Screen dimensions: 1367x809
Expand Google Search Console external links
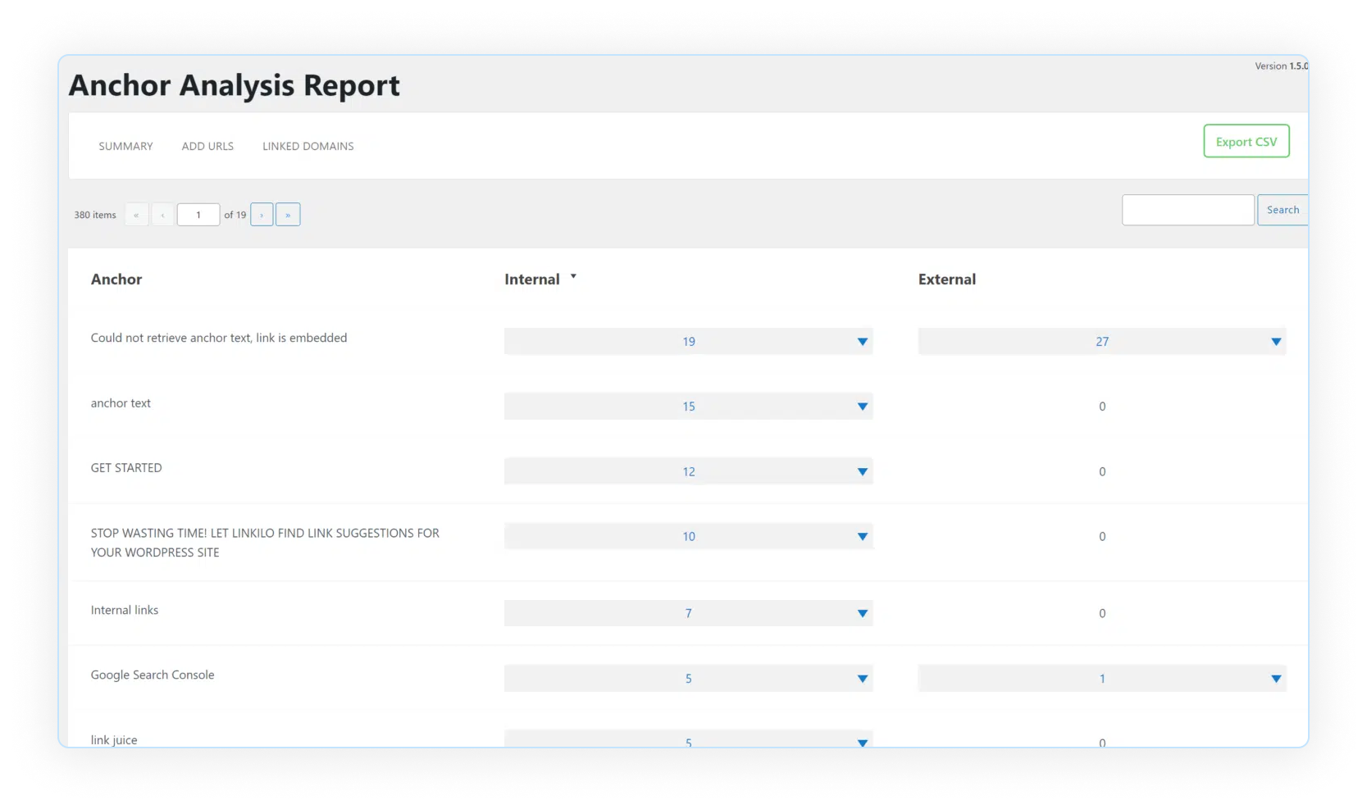[x=1275, y=679]
